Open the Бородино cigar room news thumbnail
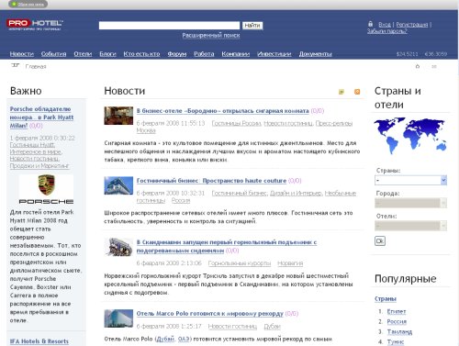 coord(118,116)
